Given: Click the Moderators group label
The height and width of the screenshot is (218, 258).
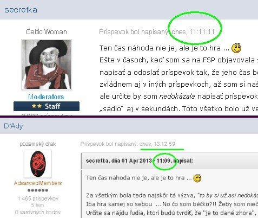Looking at the screenshot, I should coord(46,97).
